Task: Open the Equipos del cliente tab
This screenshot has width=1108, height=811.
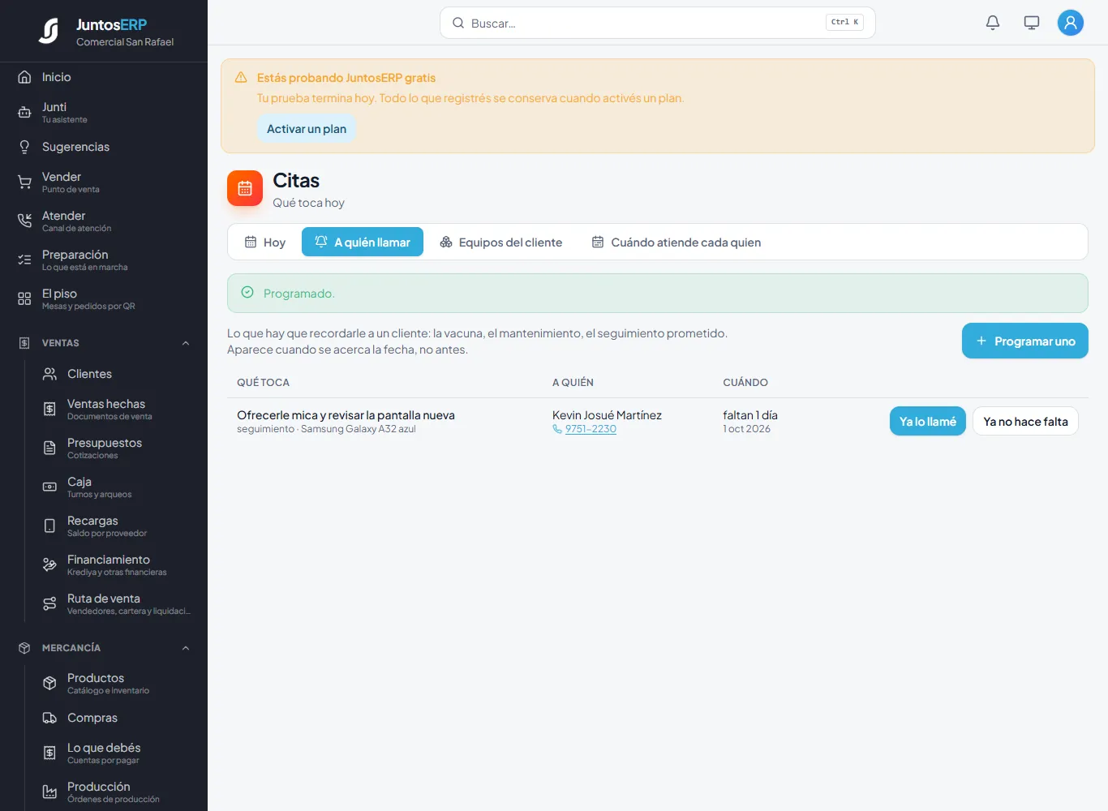Action: [x=501, y=242]
